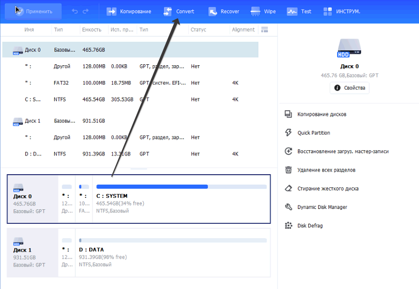Open the ИНСТРУМ. tools menu
Image resolution: width=419 pixels, height=289 pixels.
(x=341, y=11)
